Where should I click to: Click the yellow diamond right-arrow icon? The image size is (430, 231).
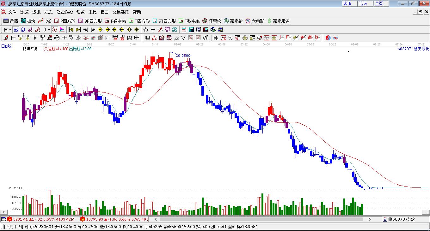coord(107,30)
